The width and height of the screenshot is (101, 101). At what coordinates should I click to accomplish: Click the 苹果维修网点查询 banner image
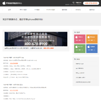click(x=36, y=39)
